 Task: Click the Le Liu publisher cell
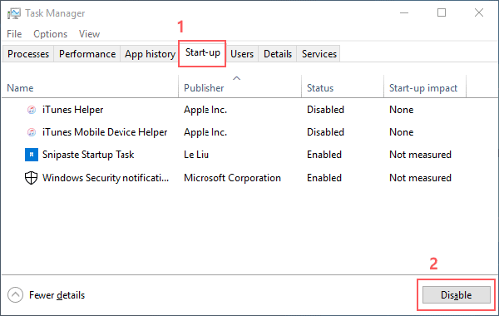196,155
